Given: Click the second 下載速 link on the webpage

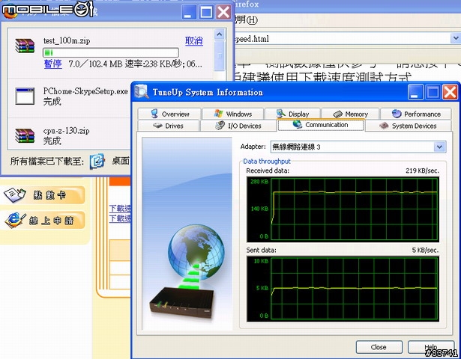Looking at the screenshot, I should [x=120, y=218].
